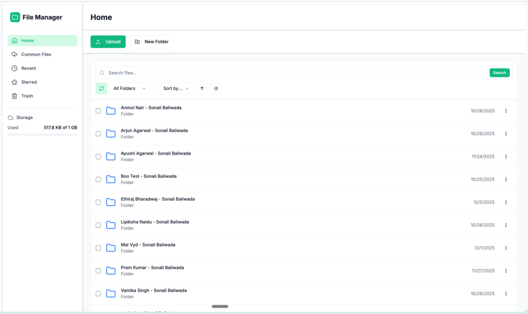Open the Sort by dropdown

click(173, 89)
